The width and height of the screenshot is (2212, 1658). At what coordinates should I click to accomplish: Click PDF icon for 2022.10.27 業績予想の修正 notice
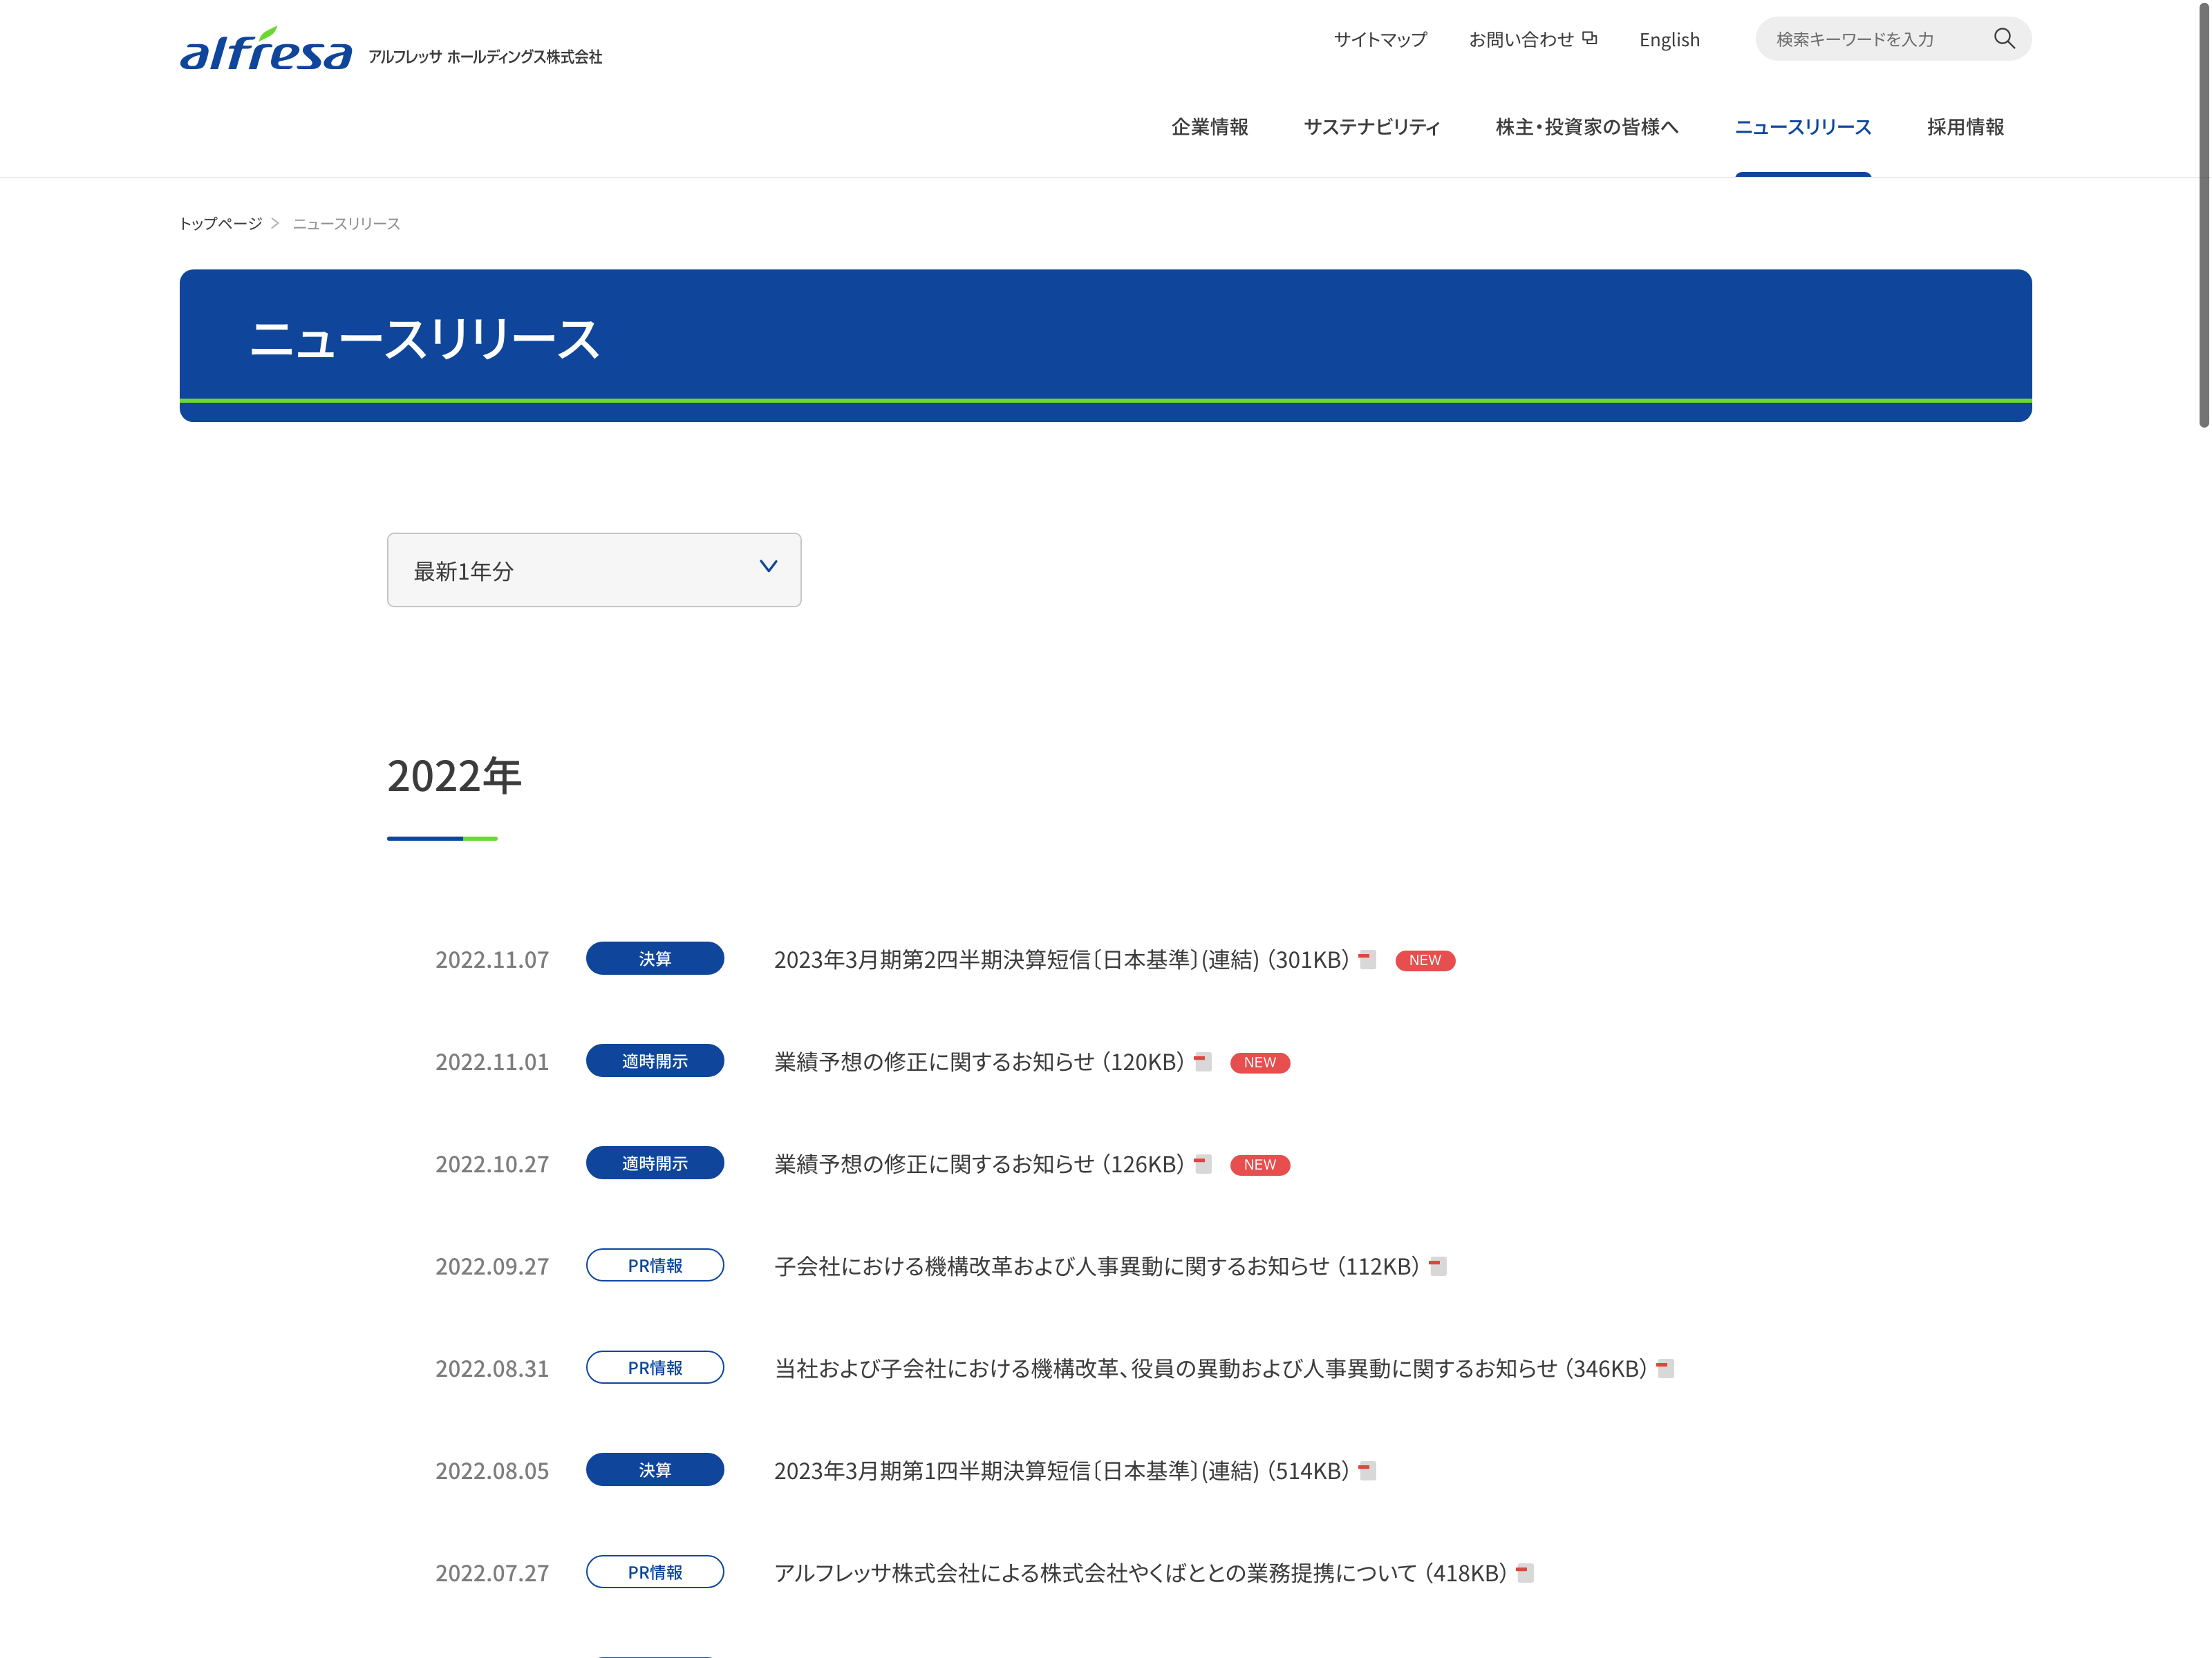[x=1202, y=1164]
